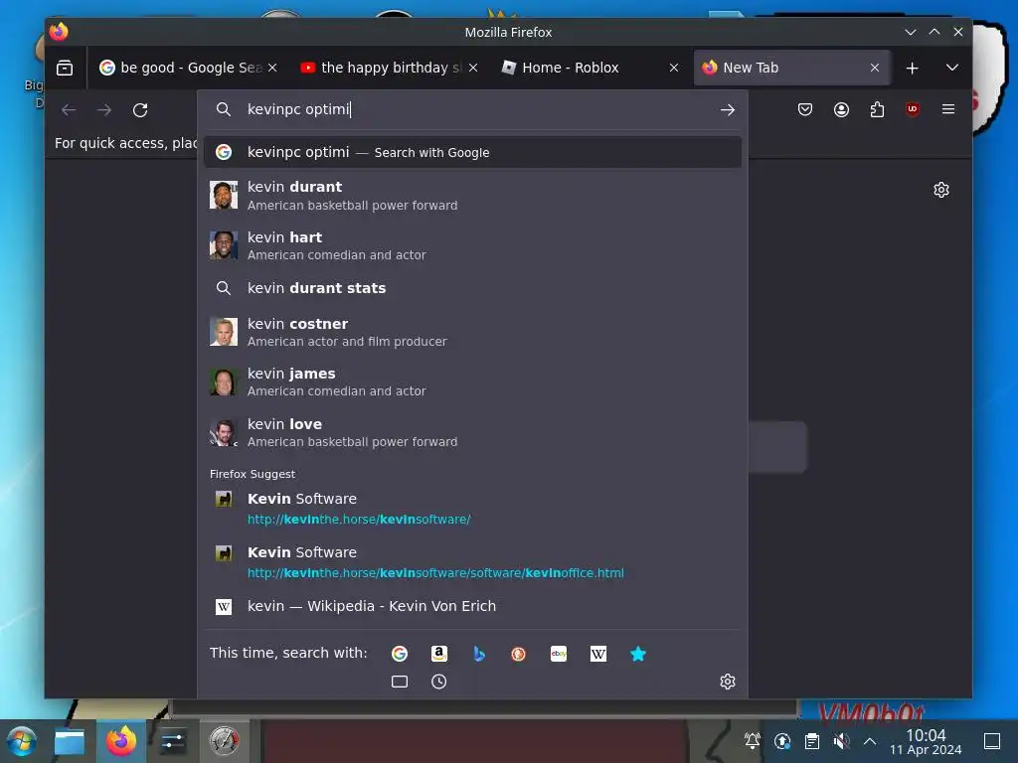The height and width of the screenshot is (763, 1018).
Task: Open Firefox View icon
Action: coord(65,68)
